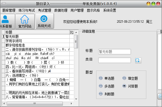Open the 数据处理 menu
Viewport: 162px width, 107px height.
click(61, 10)
